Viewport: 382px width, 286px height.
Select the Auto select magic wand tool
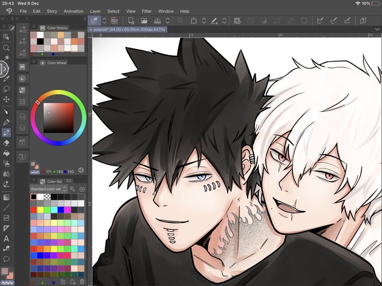tap(6, 58)
